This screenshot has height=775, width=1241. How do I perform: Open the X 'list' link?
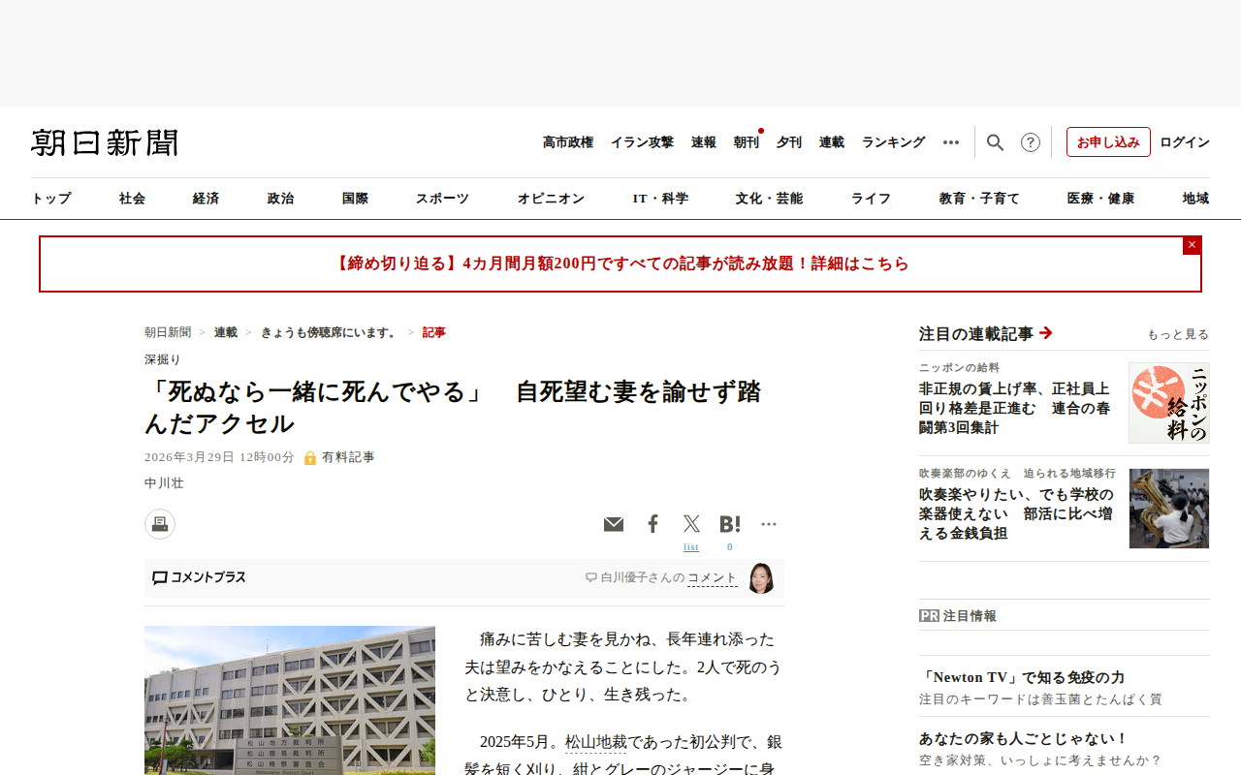(691, 547)
